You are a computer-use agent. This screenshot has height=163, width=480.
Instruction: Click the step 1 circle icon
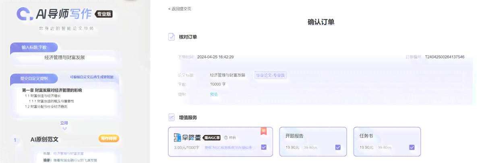[14, 141]
